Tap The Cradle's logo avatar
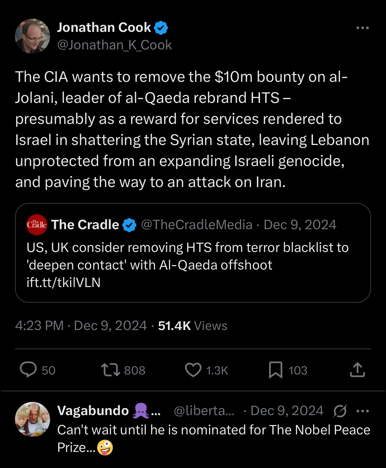 [x=37, y=225]
